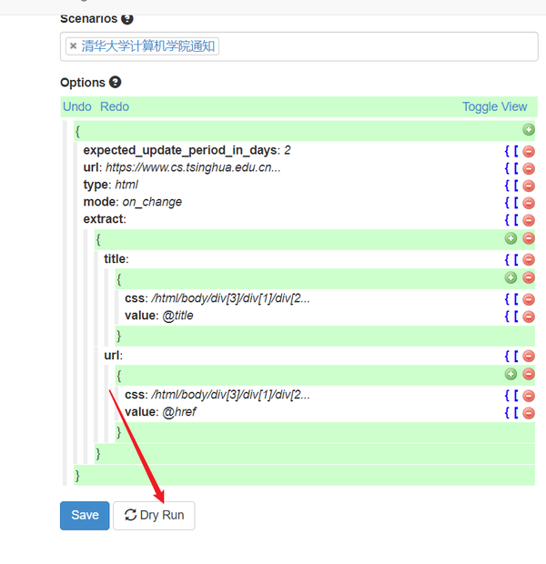Delete the css row under title
The width and height of the screenshot is (546, 564).
(529, 299)
